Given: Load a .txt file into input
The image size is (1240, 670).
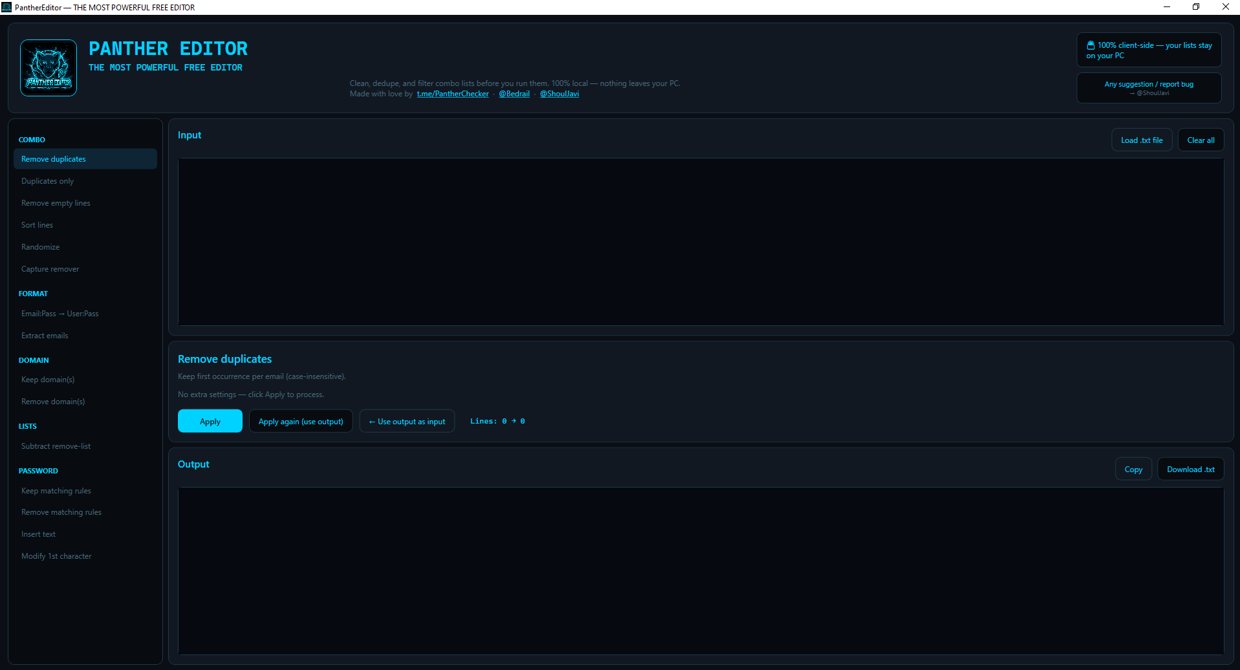Looking at the screenshot, I should [x=1142, y=140].
